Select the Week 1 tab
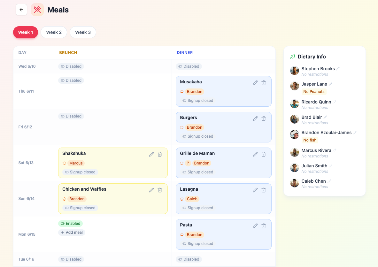This screenshot has height=267, width=378. tap(26, 32)
